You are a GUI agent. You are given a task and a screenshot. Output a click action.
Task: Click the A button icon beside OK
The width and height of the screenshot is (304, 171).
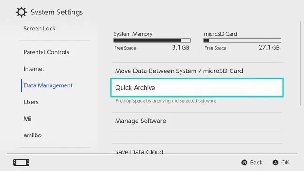pos(275,163)
